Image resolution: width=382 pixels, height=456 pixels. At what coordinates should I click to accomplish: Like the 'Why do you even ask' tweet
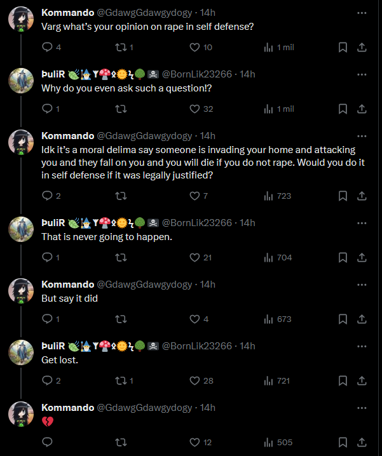[x=201, y=109]
